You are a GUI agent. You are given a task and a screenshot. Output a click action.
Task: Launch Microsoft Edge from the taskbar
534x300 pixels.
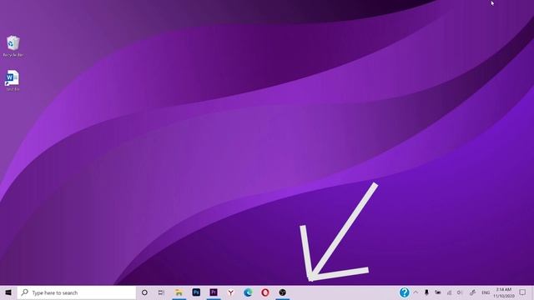(x=248, y=292)
